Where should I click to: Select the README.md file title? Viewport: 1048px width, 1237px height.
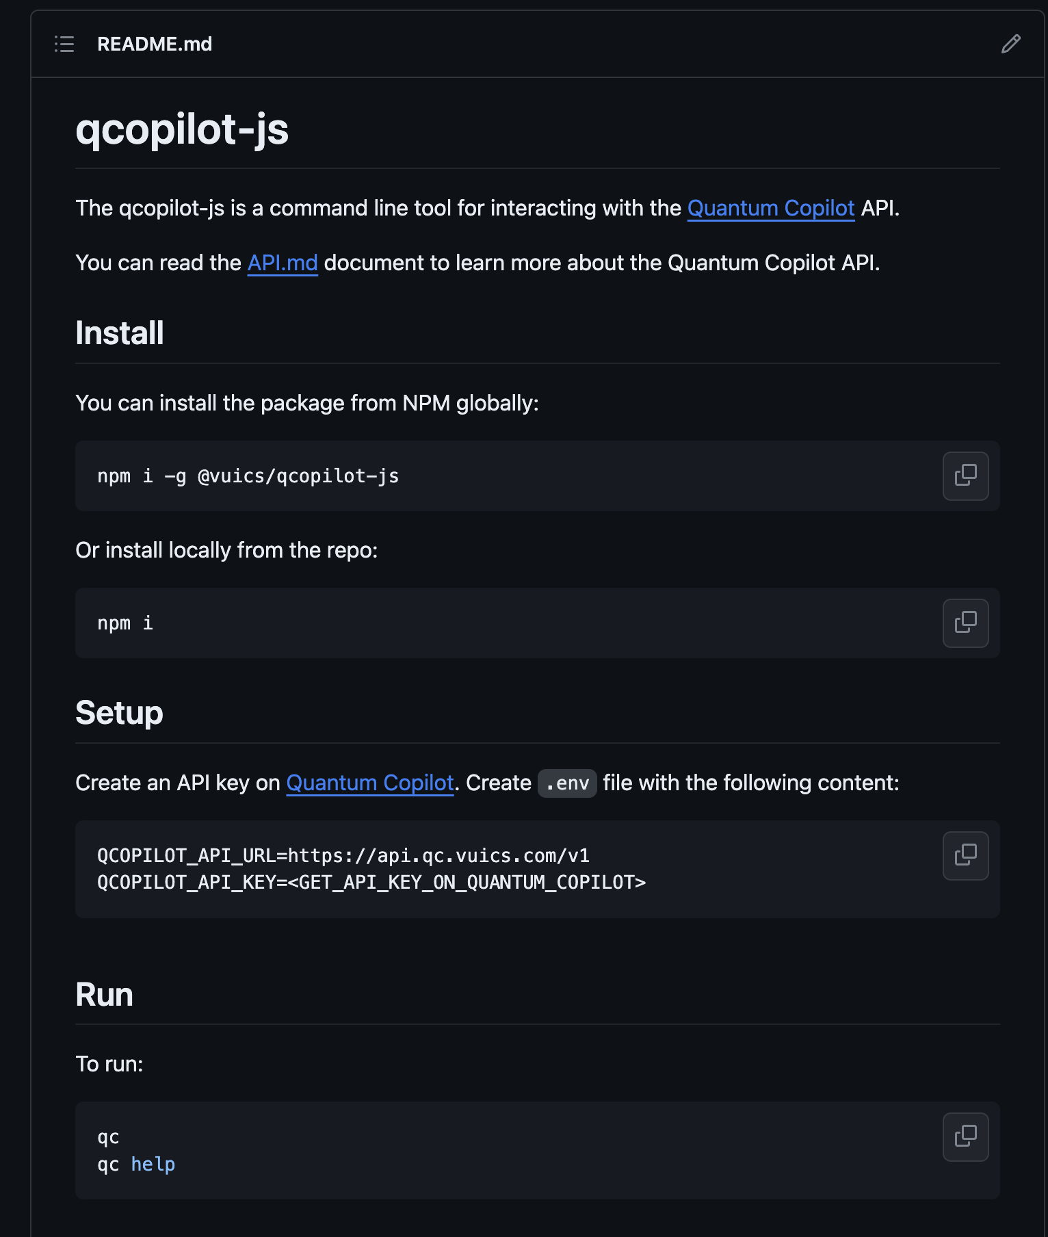point(155,44)
